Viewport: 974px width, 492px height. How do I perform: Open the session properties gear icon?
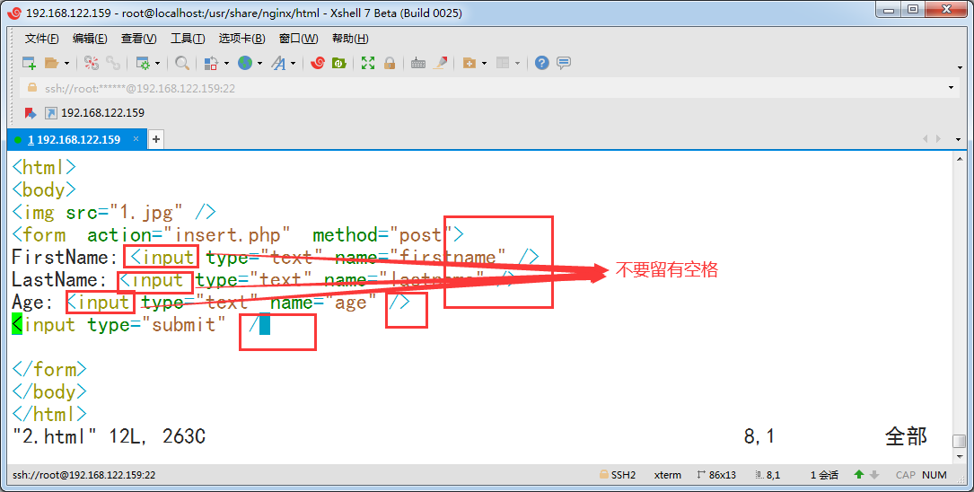(143, 63)
